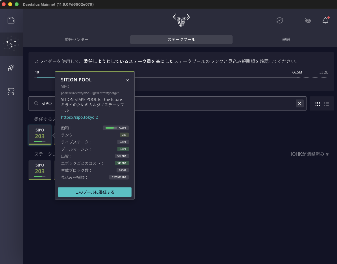Click the pool ID pool1w6l6rvhxtym5p text

(90, 93)
